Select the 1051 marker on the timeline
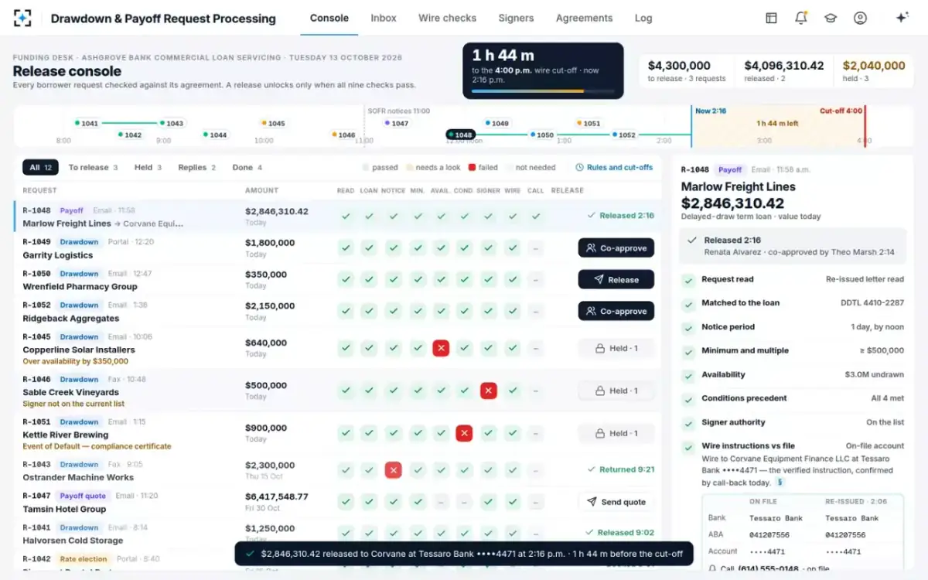This screenshot has width=928, height=580. click(589, 123)
